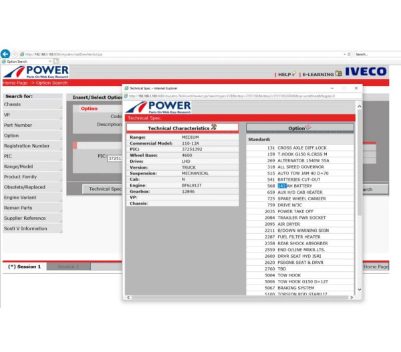Select Obsolete/Replaced in sidebar

[x=25, y=187]
